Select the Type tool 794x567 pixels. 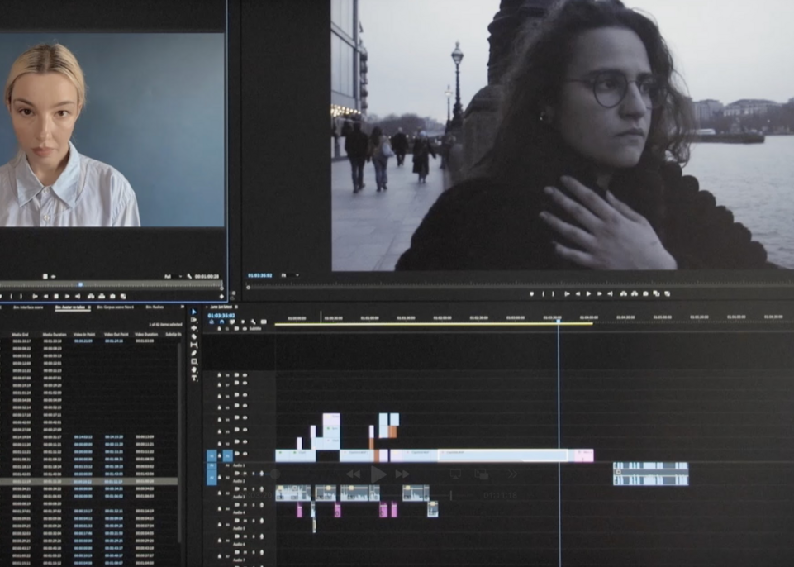(x=194, y=378)
